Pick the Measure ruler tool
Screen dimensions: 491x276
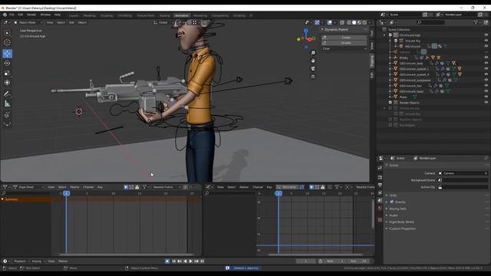coord(7,104)
